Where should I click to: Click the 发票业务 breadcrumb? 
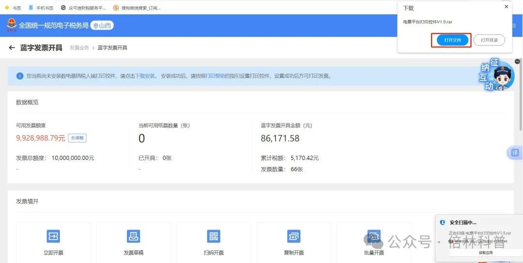click(79, 48)
